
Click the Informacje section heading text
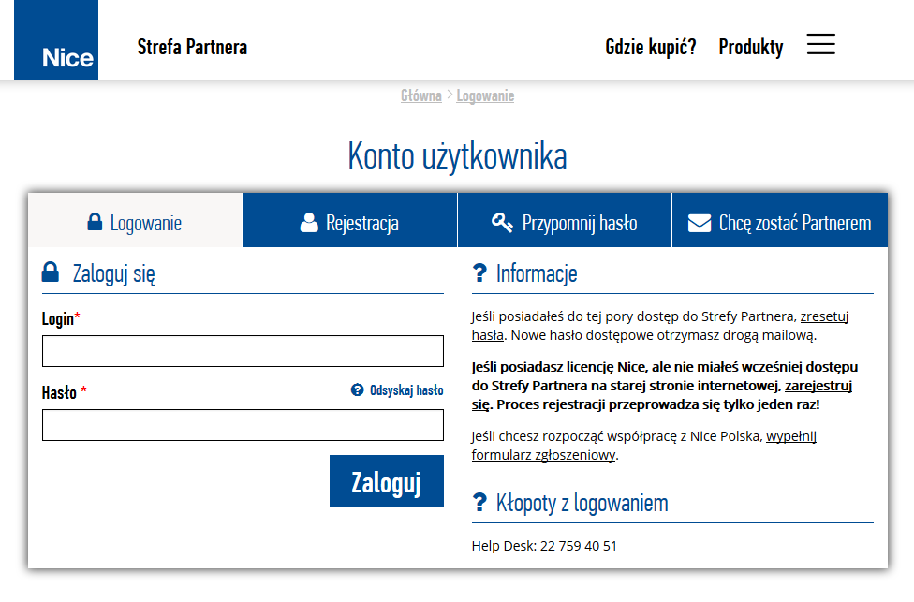click(537, 273)
